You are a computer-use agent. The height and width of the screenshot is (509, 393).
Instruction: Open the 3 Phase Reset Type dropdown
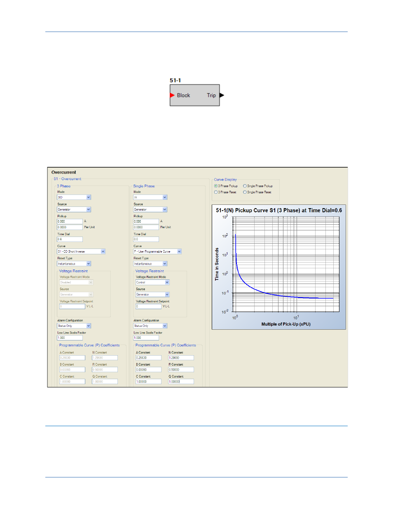(x=74, y=264)
